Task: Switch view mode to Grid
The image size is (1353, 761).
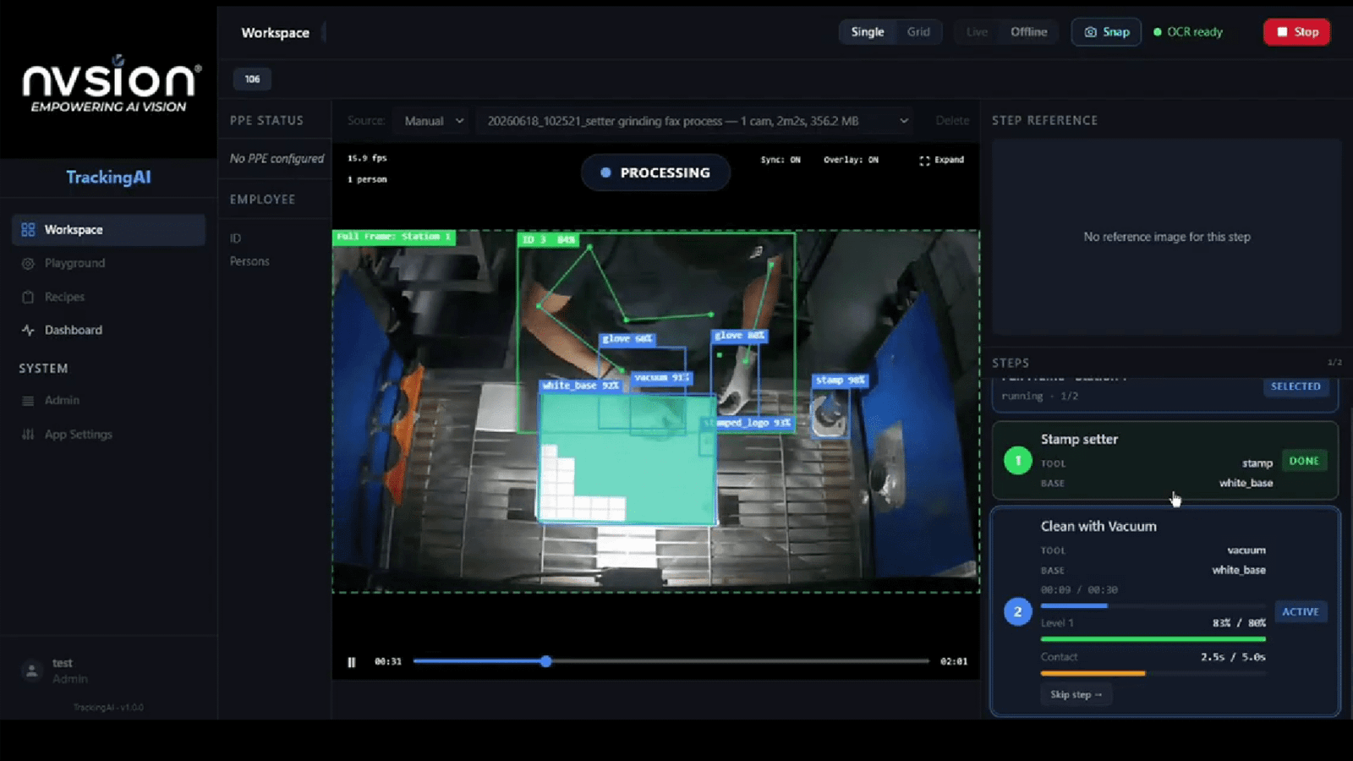Action: [918, 32]
